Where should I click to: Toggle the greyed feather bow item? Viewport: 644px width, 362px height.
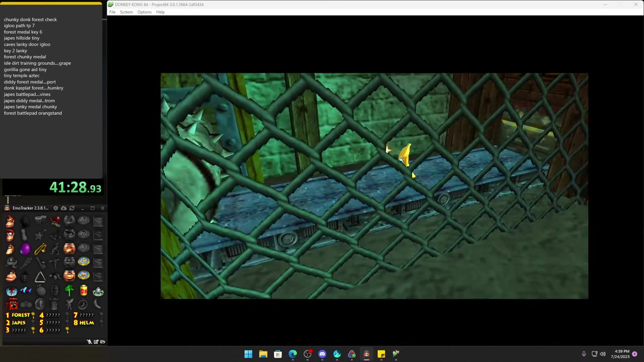pos(25,262)
